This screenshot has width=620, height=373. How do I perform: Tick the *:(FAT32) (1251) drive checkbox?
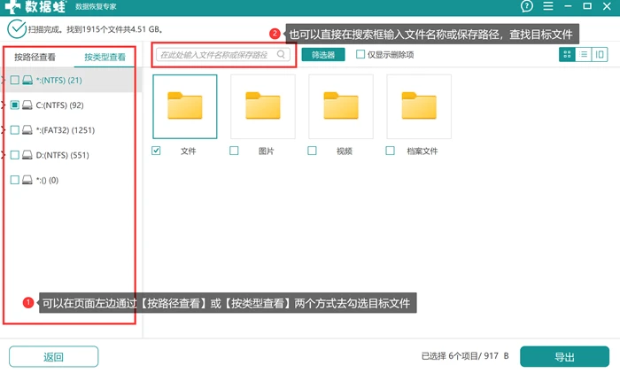[x=15, y=130]
